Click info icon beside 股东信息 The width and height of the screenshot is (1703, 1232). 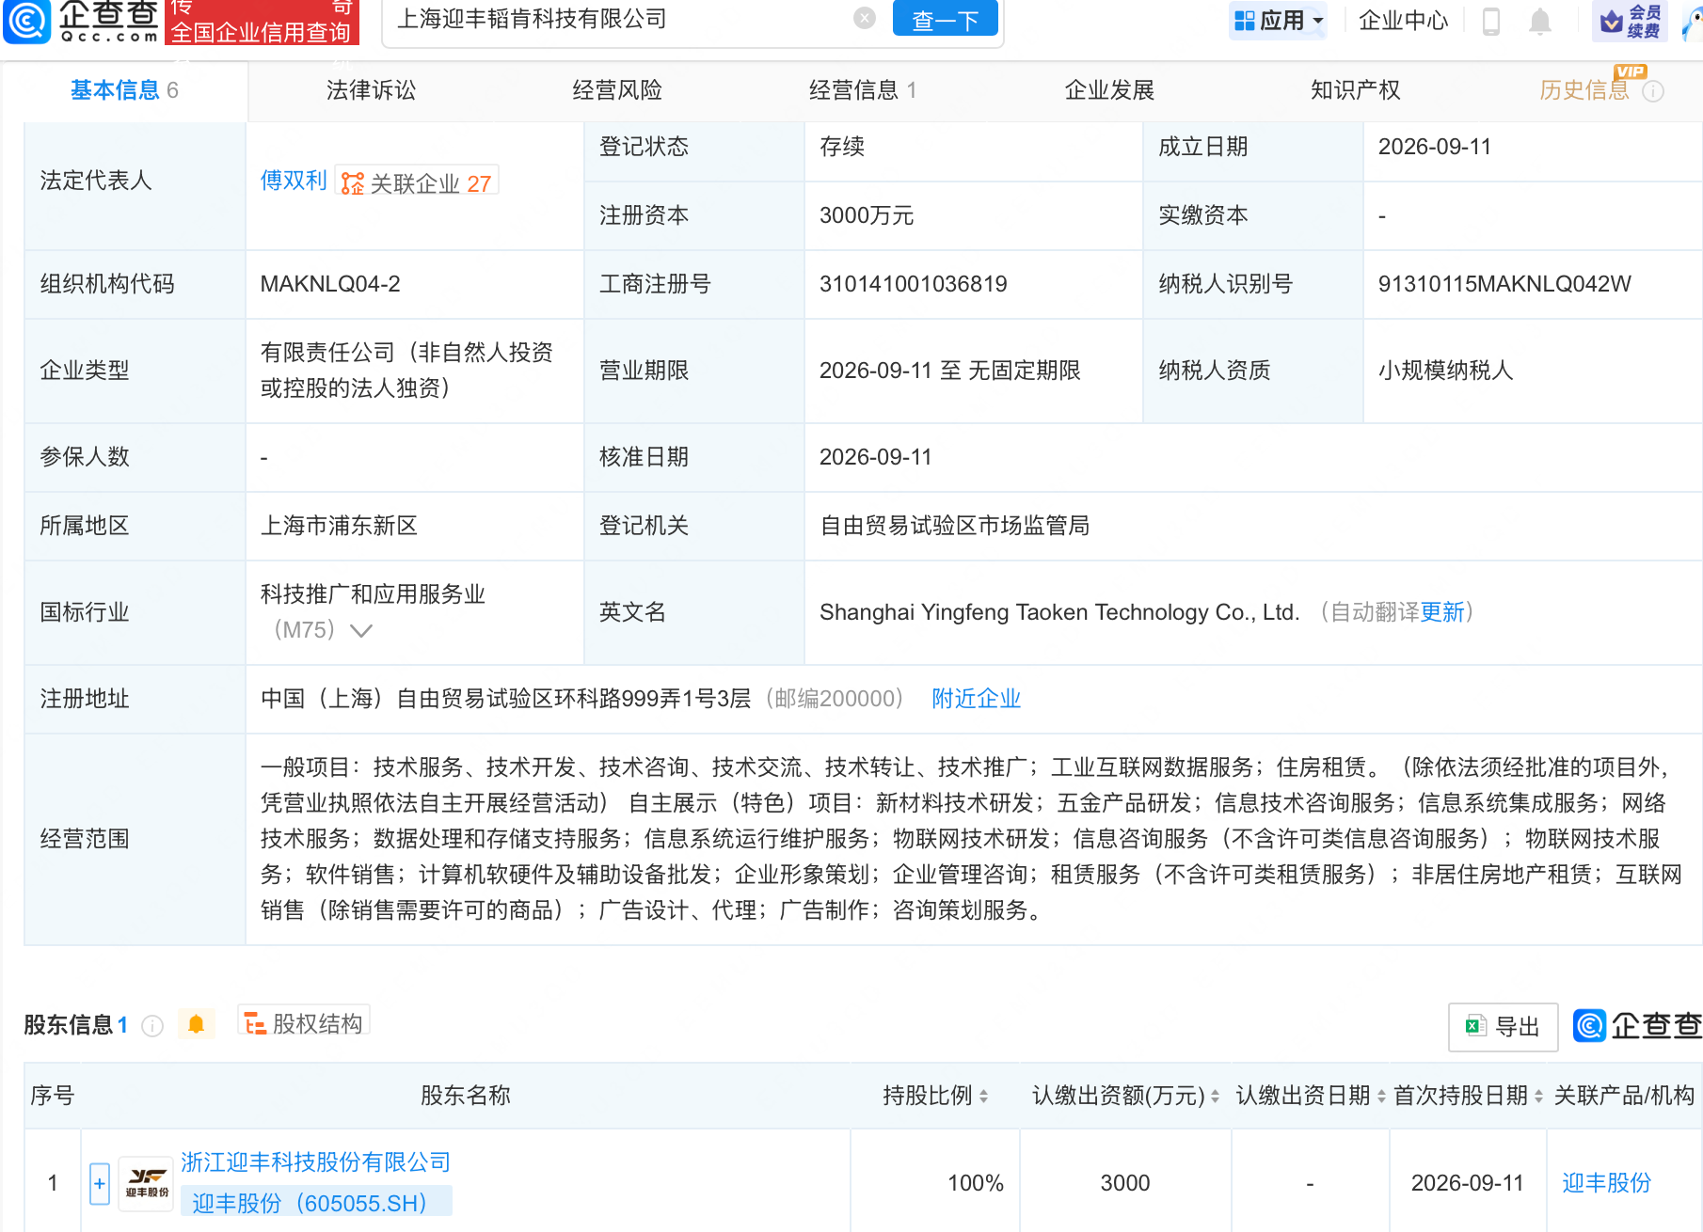[152, 1026]
